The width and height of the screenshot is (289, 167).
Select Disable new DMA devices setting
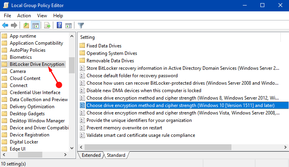pyautogui.click(x=144, y=91)
